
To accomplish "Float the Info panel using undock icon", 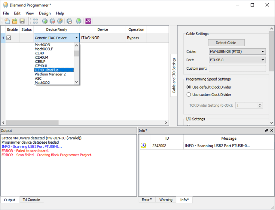I will (266, 130).
